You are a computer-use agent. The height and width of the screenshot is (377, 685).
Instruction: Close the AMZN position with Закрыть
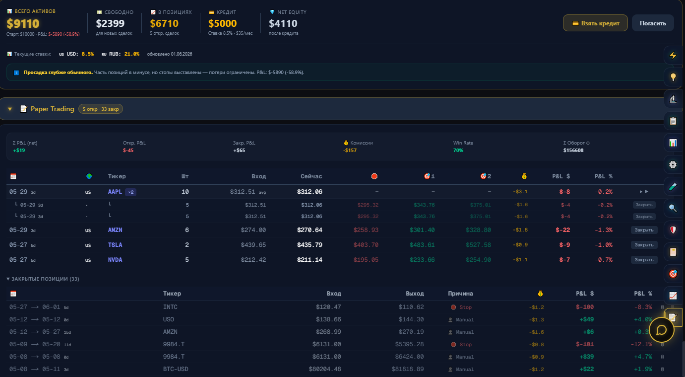pyautogui.click(x=644, y=230)
